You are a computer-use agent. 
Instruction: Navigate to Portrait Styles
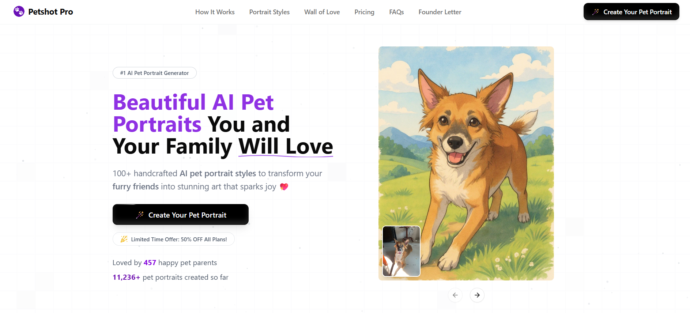click(x=269, y=12)
